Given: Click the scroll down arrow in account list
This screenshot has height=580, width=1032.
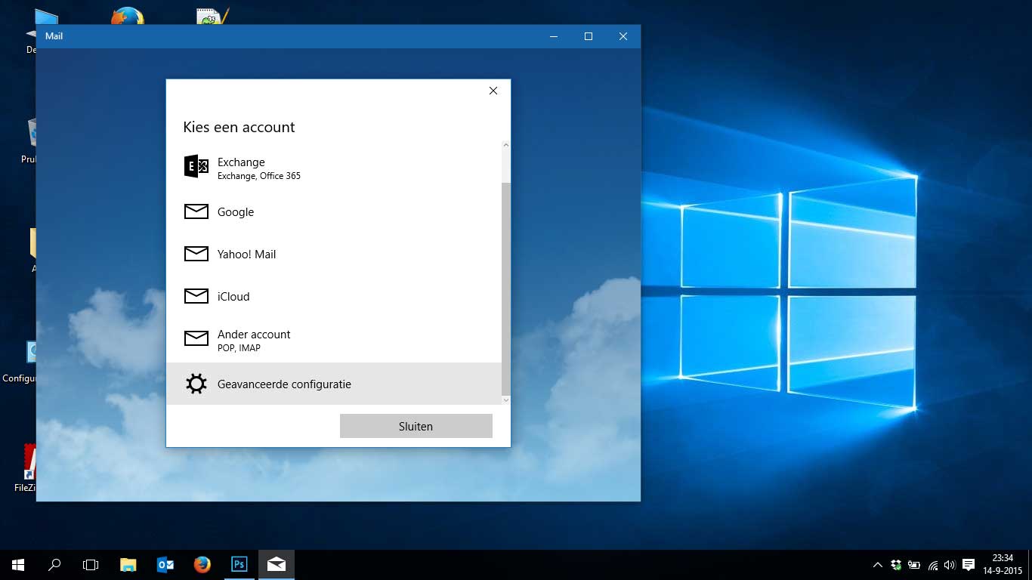Looking at the screenshot, I should pyautogui.click(x=506, y=400).
